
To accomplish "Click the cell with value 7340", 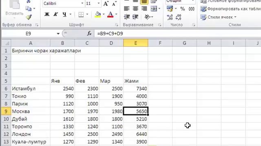I will pyautogui.click(x=136, y=88).
